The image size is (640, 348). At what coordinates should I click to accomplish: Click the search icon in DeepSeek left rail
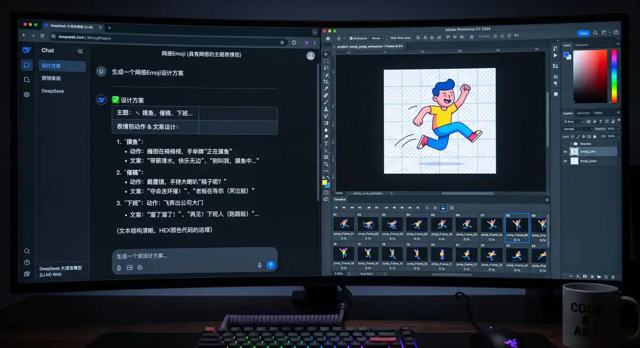pos(27,251)
